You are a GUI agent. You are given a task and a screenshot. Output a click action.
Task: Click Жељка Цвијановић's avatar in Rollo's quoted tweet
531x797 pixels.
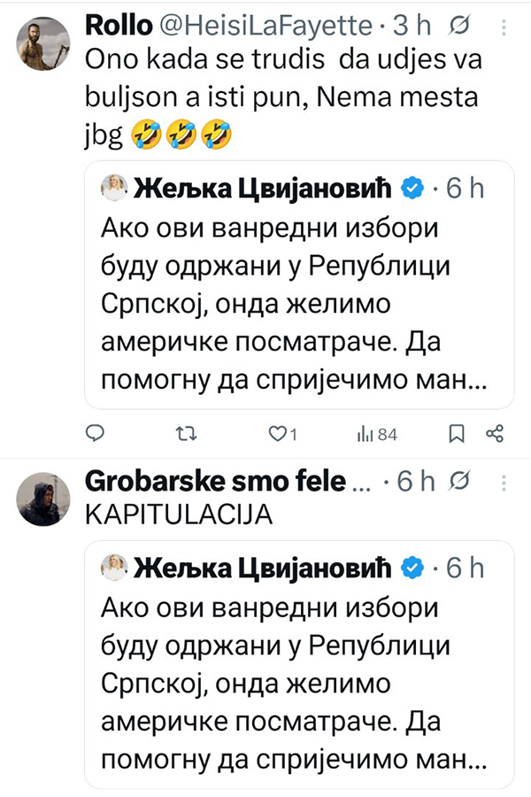click(115, 189)
